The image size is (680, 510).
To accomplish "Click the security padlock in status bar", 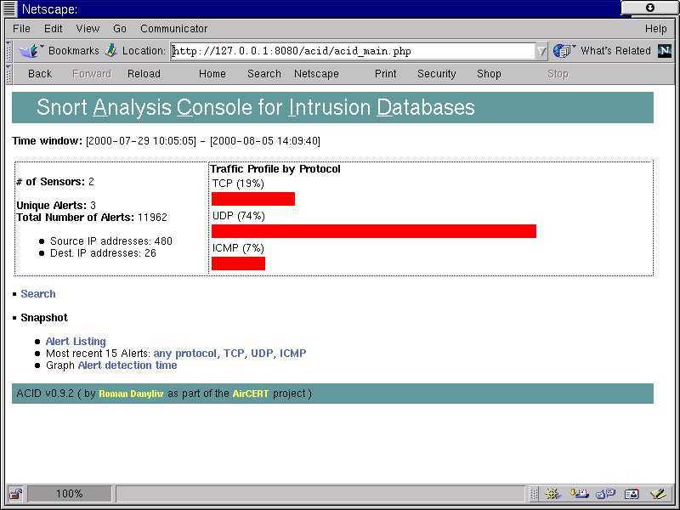I will (15, 494).
